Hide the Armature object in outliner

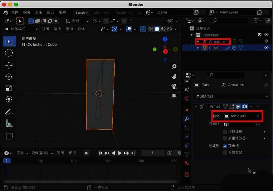tap(267, 41)
